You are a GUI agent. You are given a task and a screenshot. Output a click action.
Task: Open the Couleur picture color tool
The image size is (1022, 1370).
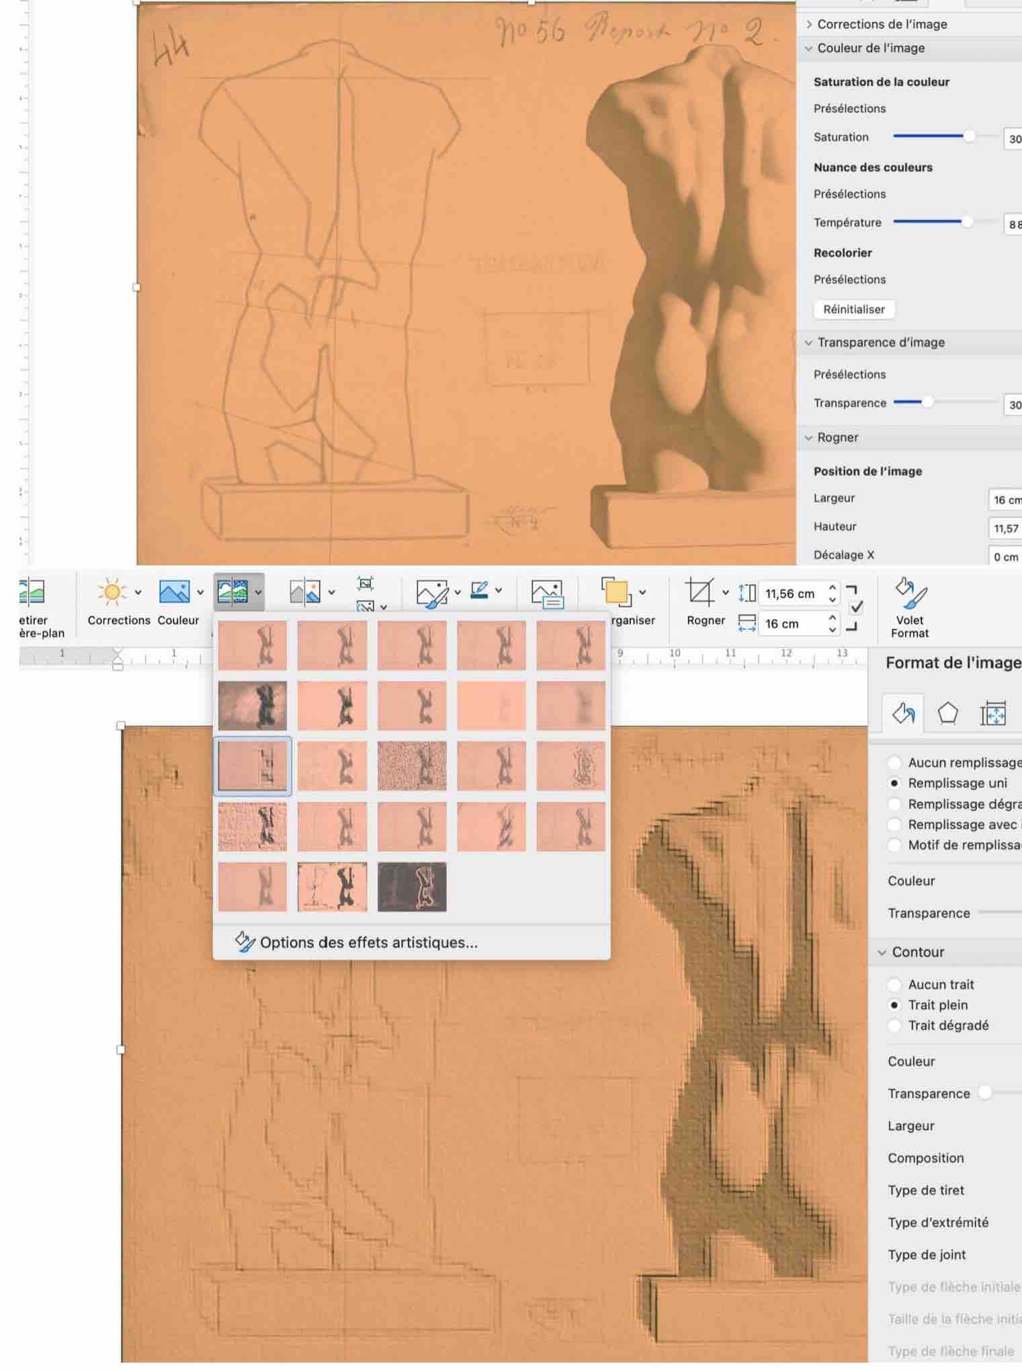click(174, 593)
